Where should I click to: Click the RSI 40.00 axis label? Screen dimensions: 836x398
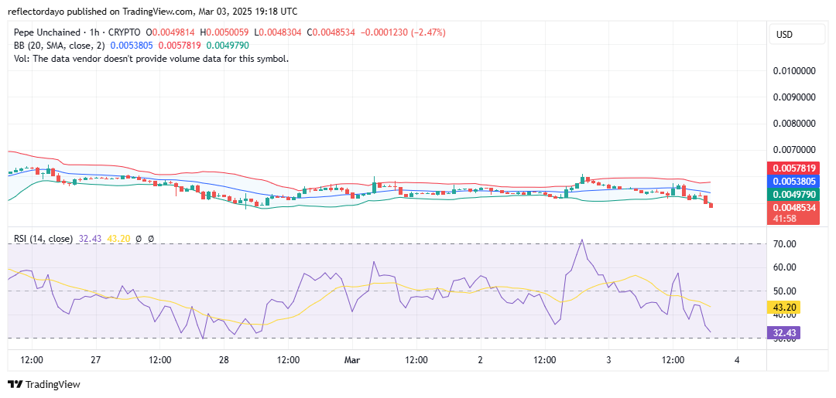784,315
